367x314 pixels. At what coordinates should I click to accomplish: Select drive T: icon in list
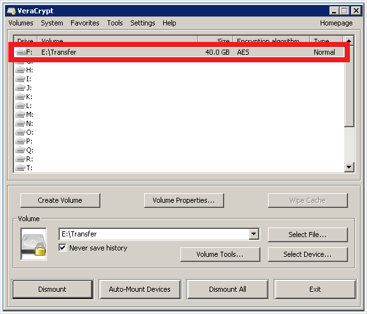(x=20, y=168)
